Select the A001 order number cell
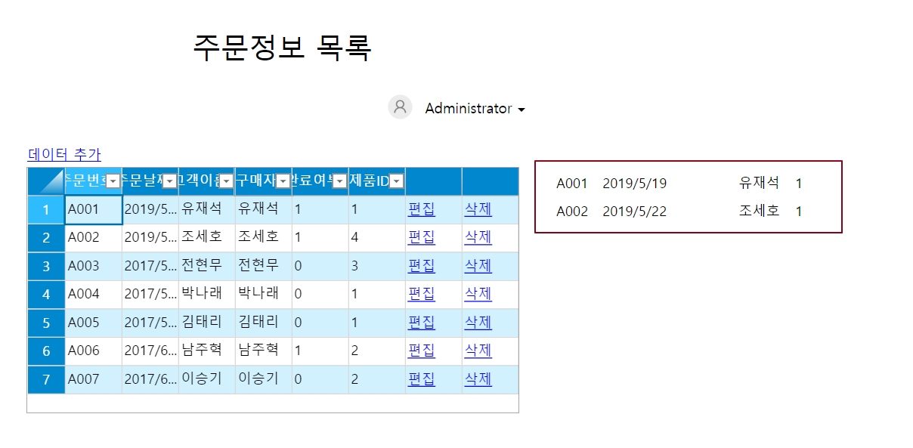The width and height of the screenshot is (913, 448). pyautogui.click(x=93, y=209)
